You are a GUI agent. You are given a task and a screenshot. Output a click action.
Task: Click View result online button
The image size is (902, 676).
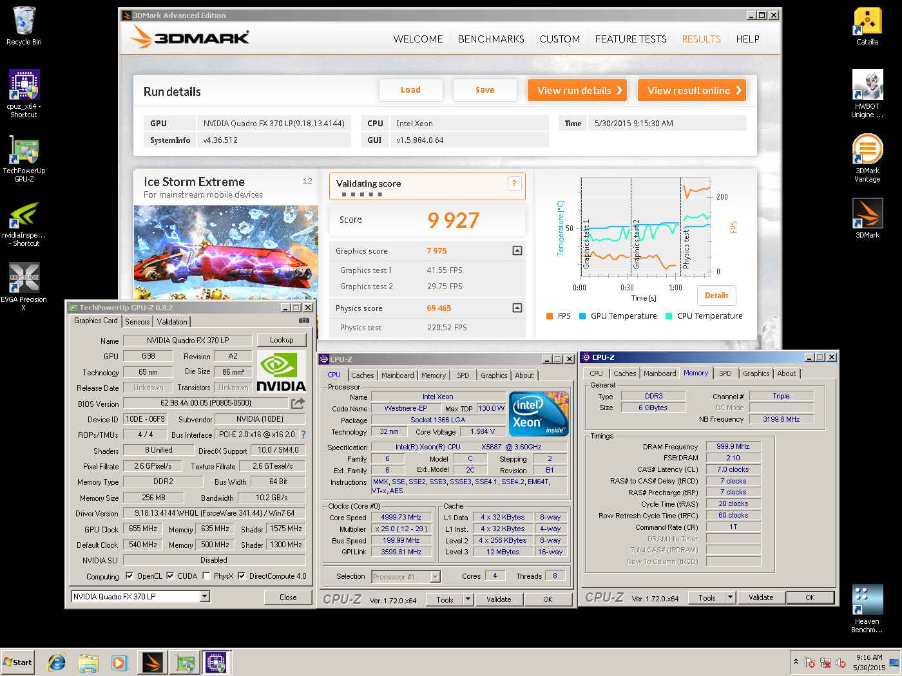pos(692,90)
